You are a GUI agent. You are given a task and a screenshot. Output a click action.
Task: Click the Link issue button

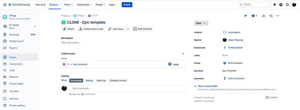(116, 29)
